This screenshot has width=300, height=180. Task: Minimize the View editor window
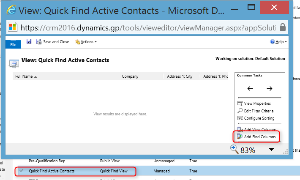pos(234,9)
